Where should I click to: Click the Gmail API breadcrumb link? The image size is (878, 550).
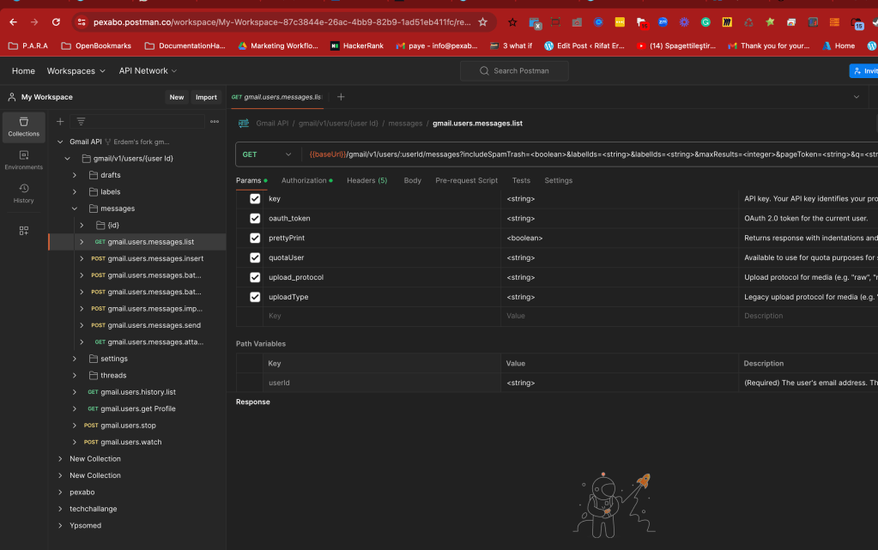pos(272,124)
